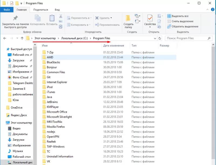Switch to Поделиться ribbon tab
Screen dimensions: 216x165
(41, 10)
